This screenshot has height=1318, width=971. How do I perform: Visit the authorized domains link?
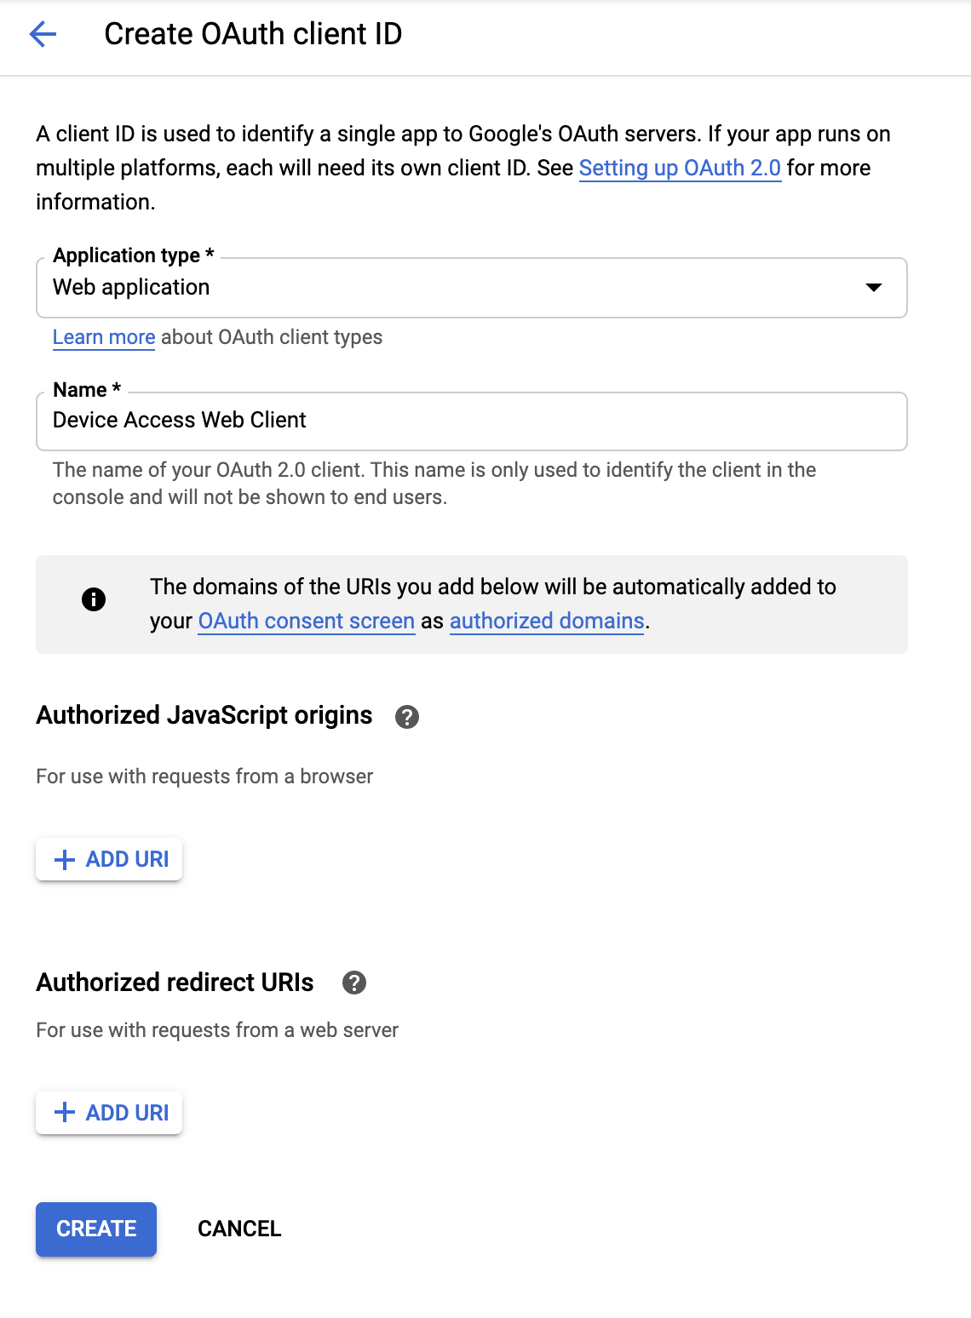(x=546, y=621)
